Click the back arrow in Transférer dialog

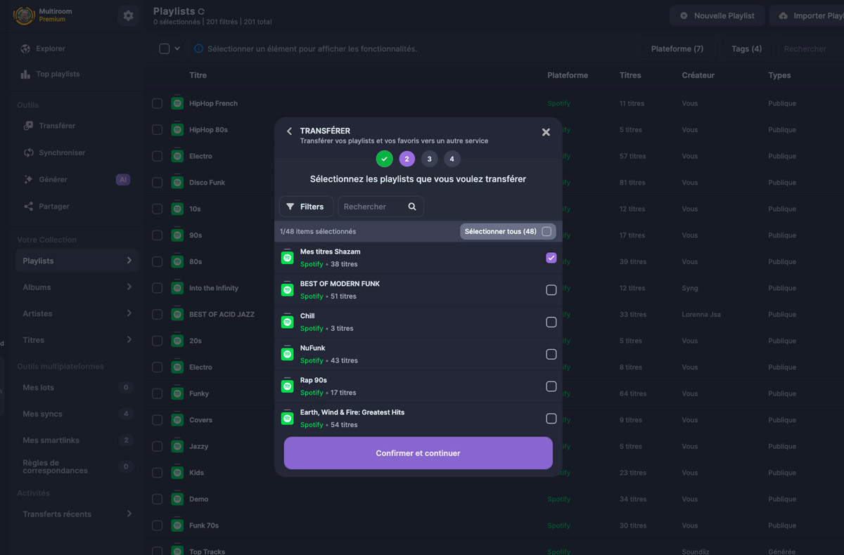tap(289, 131)
